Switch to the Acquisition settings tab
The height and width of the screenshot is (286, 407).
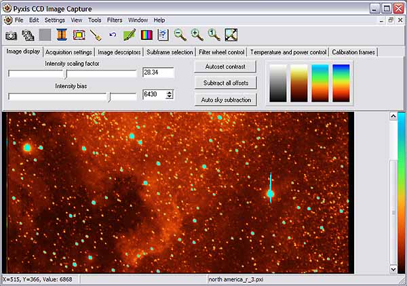[69, 52]
